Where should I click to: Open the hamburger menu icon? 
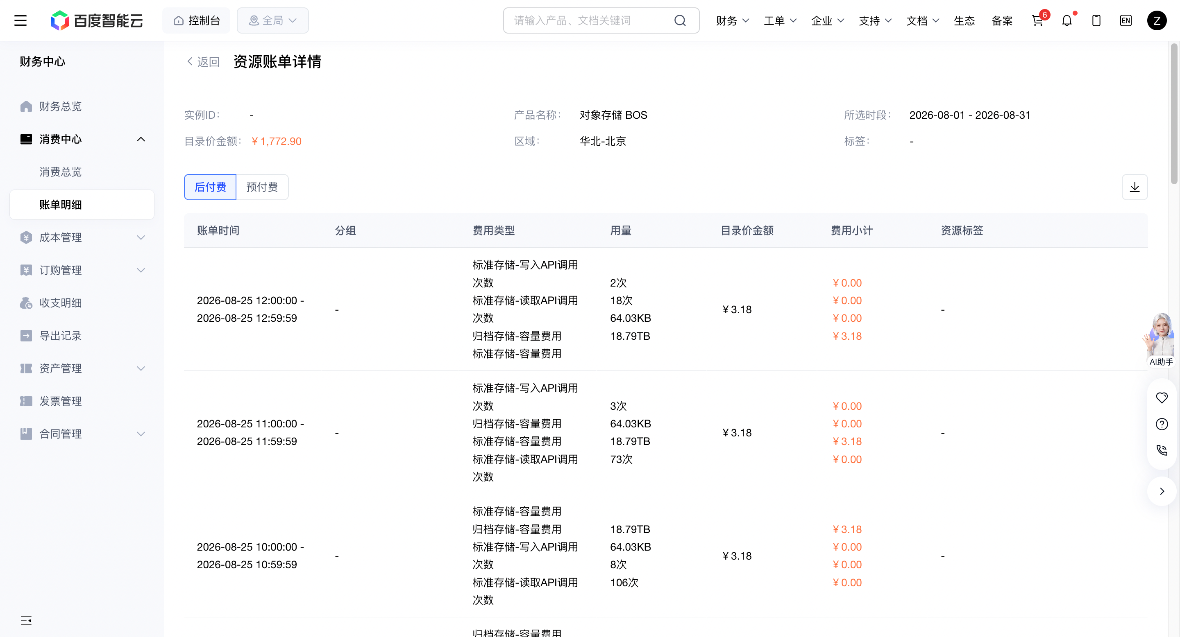click(20, 20)
